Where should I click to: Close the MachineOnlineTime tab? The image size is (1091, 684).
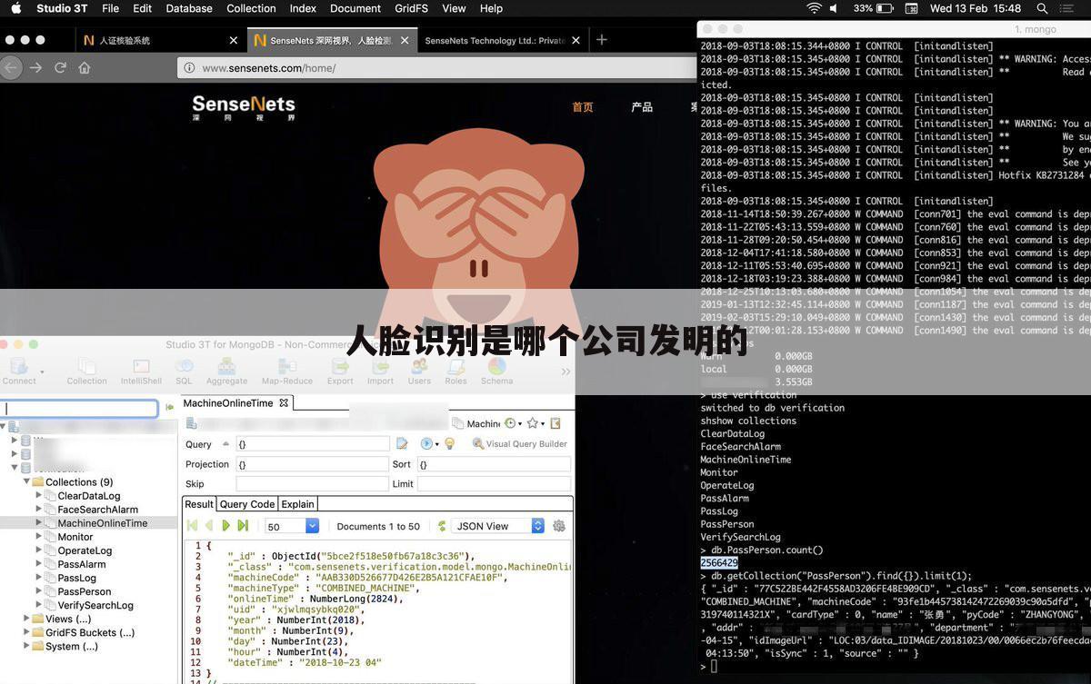(x=284, y=402)
